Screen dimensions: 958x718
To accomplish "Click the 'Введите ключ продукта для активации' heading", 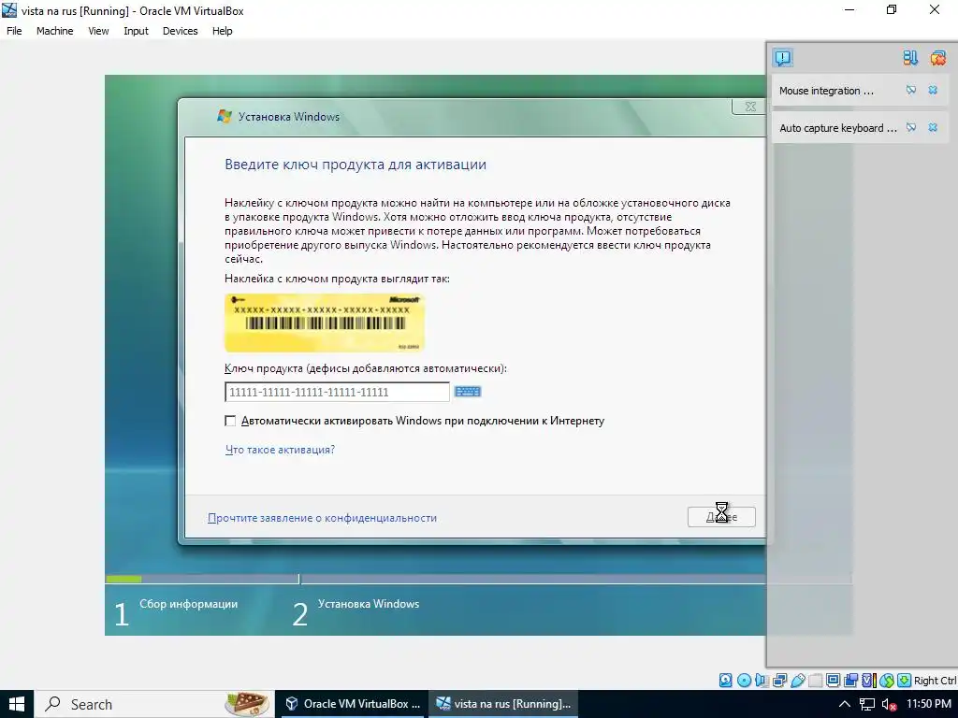I will click(355, 165).
